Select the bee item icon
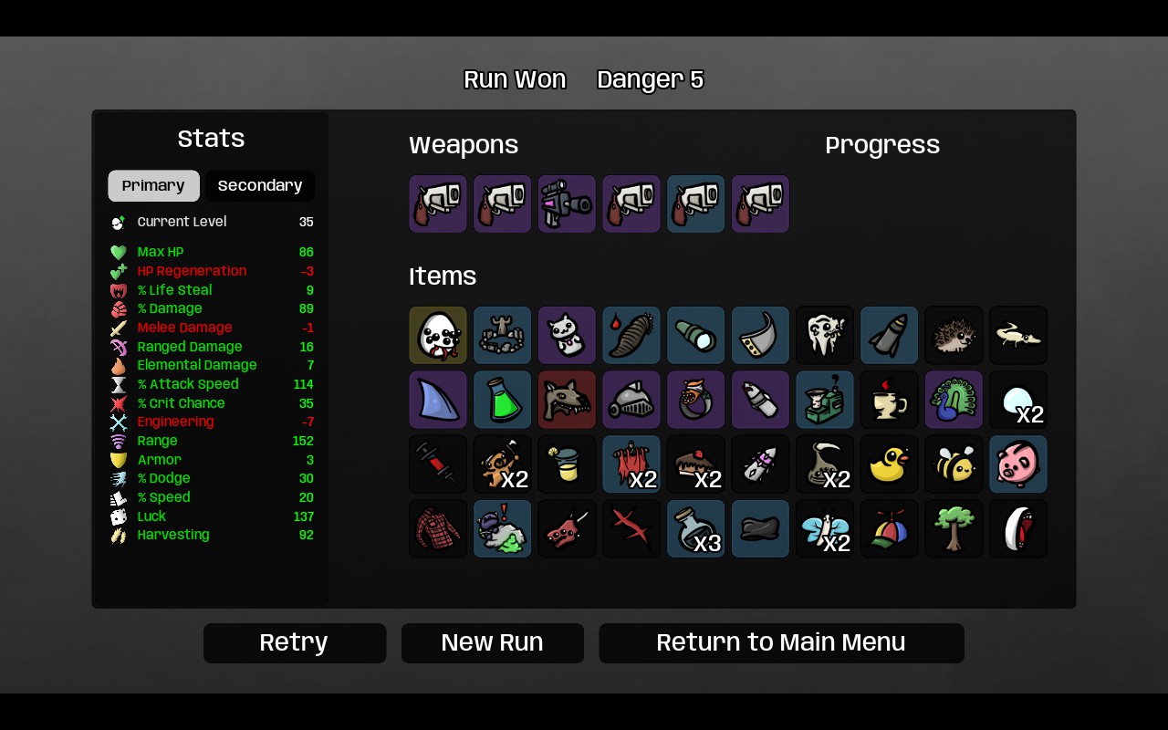This screenshot has height=730, width=1168. pos(954,464)
